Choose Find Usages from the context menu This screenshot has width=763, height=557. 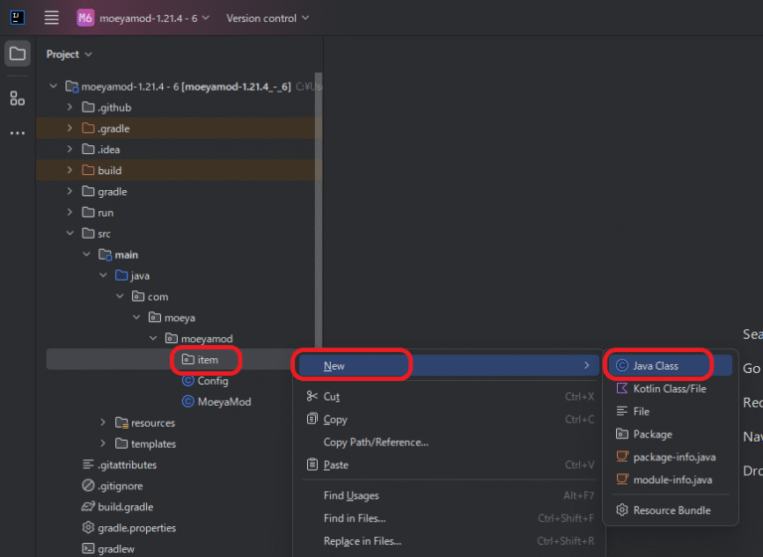tap(448, 495)
